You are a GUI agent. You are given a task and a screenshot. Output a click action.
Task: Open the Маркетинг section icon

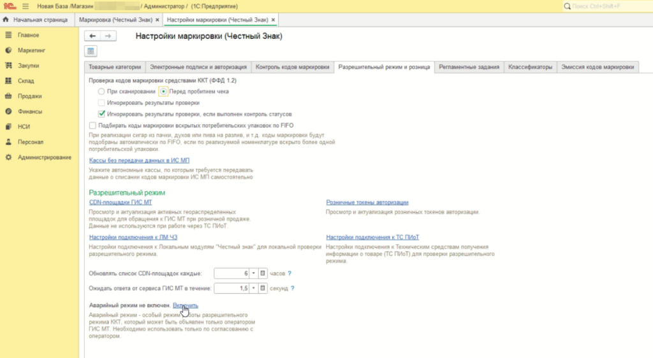(8, 50)
